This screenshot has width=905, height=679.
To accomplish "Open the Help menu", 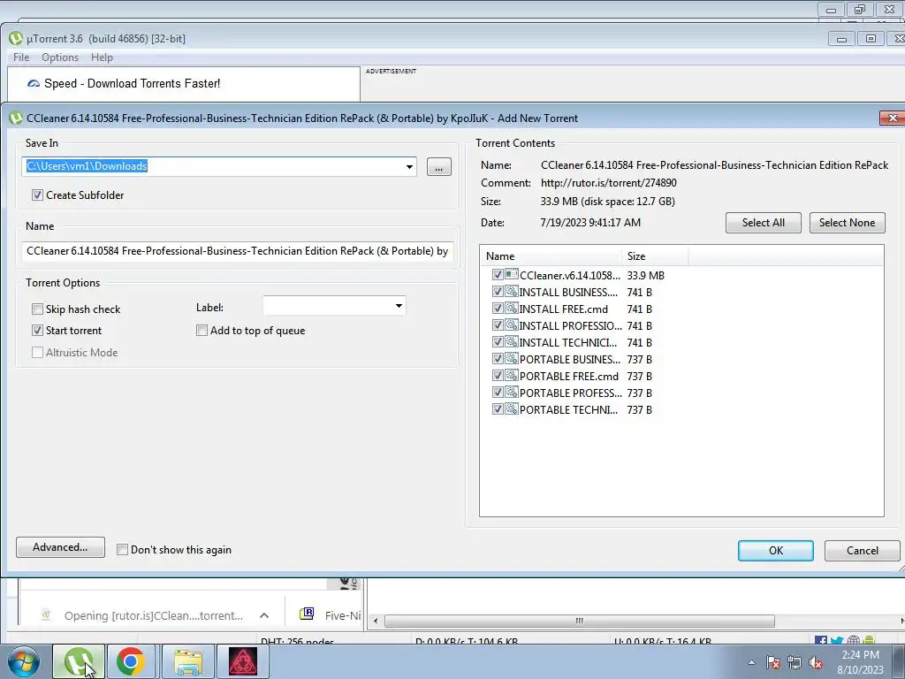I will pos(102,57).
